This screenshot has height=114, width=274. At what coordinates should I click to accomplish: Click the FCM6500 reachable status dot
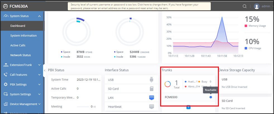(x=211, y=97)
